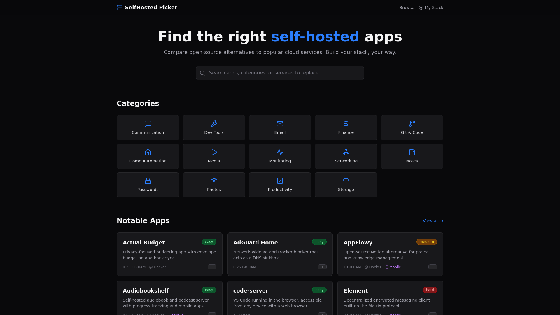Click the SelfHosted Picker server logo icon
Screen dimensions: 560x315
coord(120,8)
